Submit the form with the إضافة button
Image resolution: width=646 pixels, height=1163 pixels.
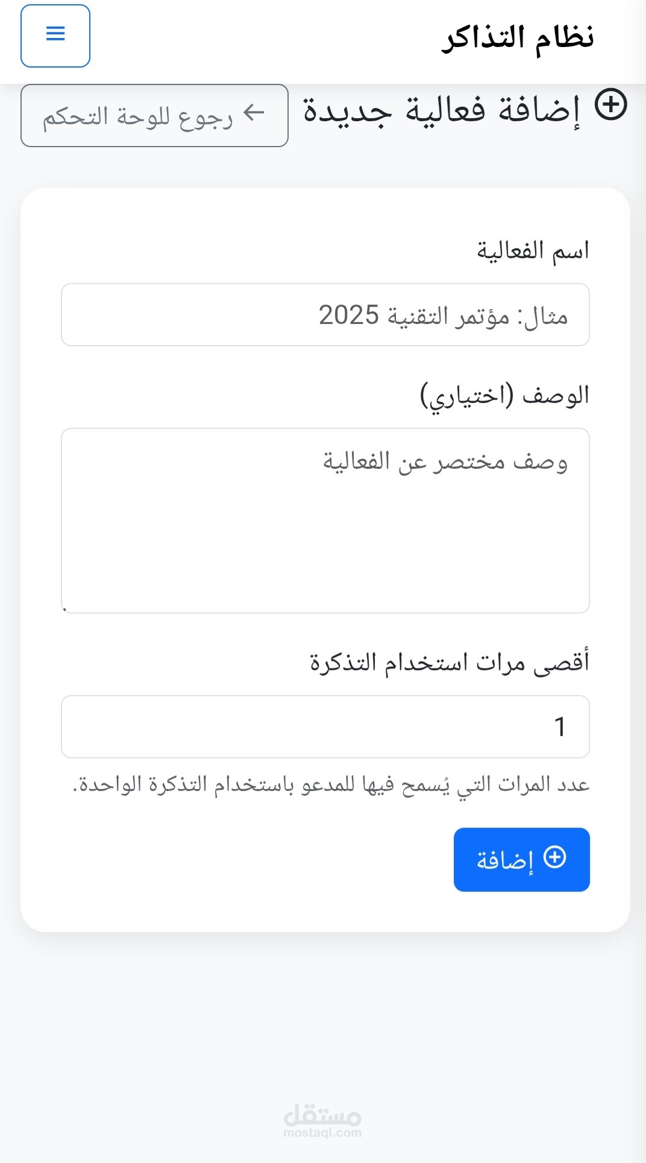tap(521, 860)
